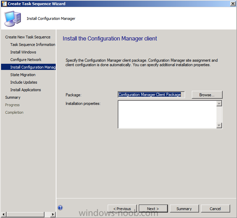This screenshot has height=218, width=237.
Task: Click the wizard icon in title bar
Action: tap(4, 3)
